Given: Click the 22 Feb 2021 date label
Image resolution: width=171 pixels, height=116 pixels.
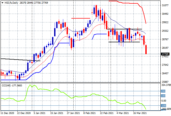Looking at the screenshot, I should pos(107,113).
